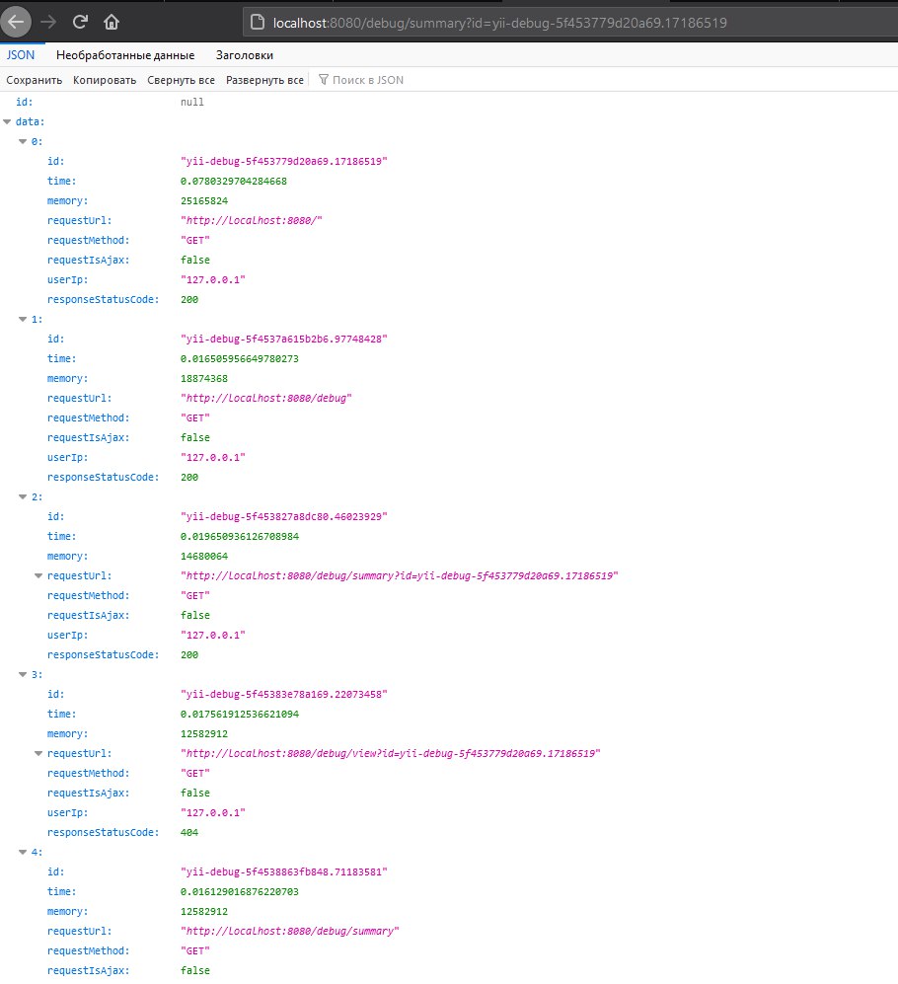Collapse array item 2
This screenshot has width=898, height=984.
24,497
